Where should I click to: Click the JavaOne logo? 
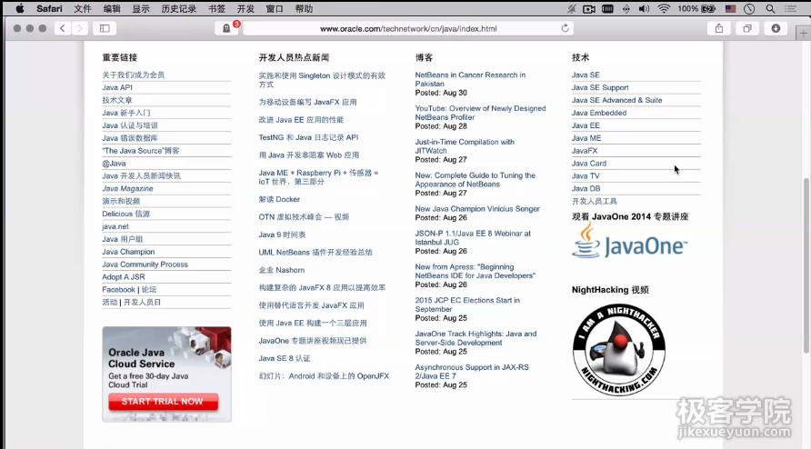[629, 241]
